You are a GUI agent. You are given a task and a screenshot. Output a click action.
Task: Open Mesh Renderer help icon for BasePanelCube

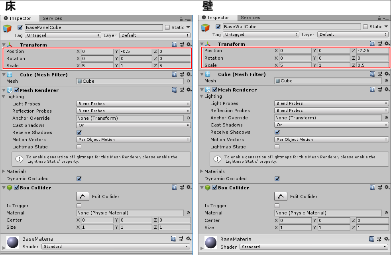click(x=174, y=90)
